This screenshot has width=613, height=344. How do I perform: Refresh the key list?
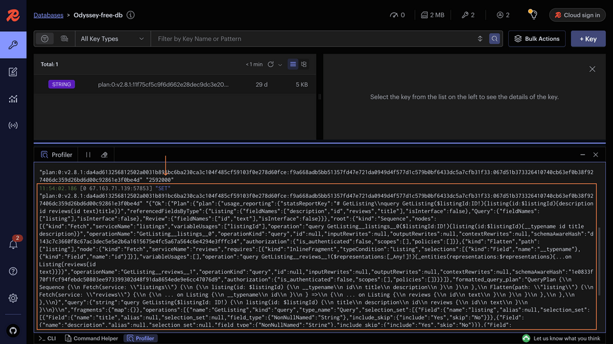[x=271, y=64]
